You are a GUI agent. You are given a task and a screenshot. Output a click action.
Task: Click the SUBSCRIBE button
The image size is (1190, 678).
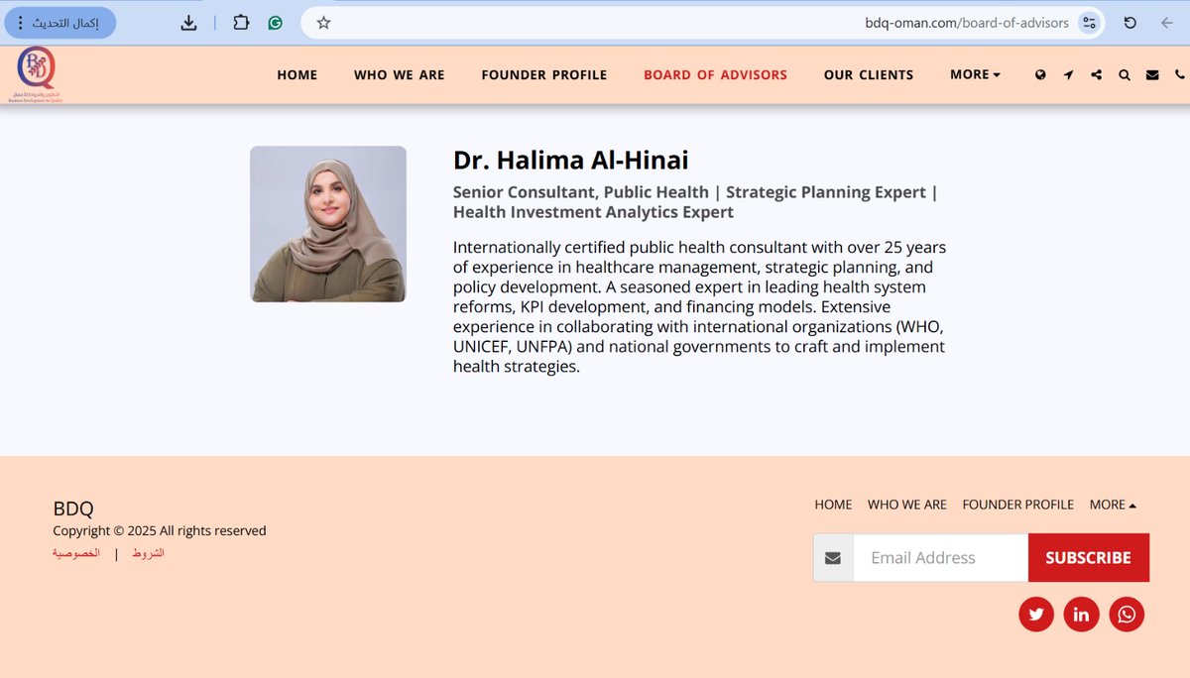click(x=1088, y=557)
